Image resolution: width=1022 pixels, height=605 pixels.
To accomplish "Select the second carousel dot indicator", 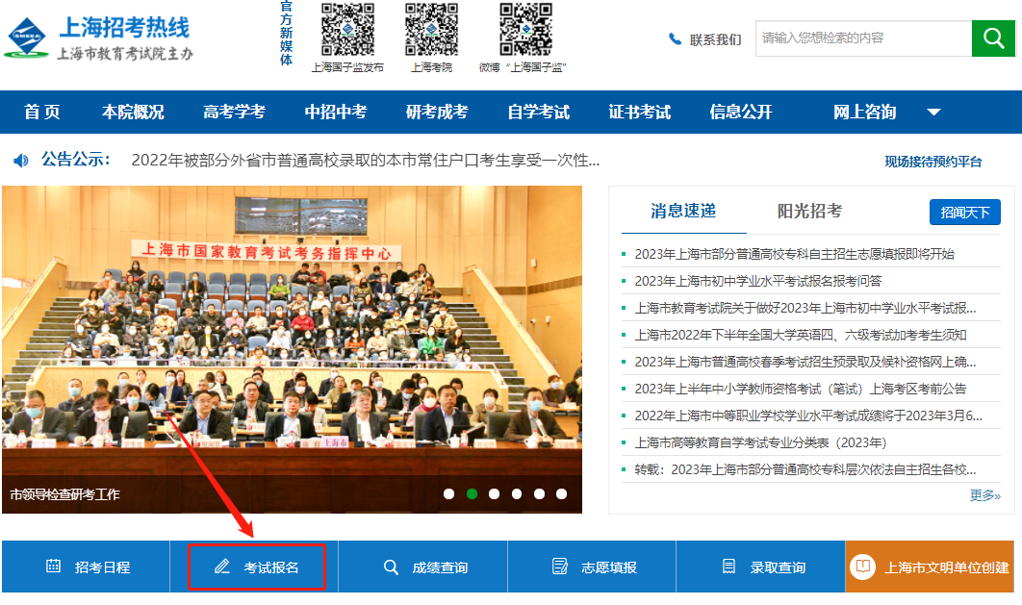I will 473,493.
